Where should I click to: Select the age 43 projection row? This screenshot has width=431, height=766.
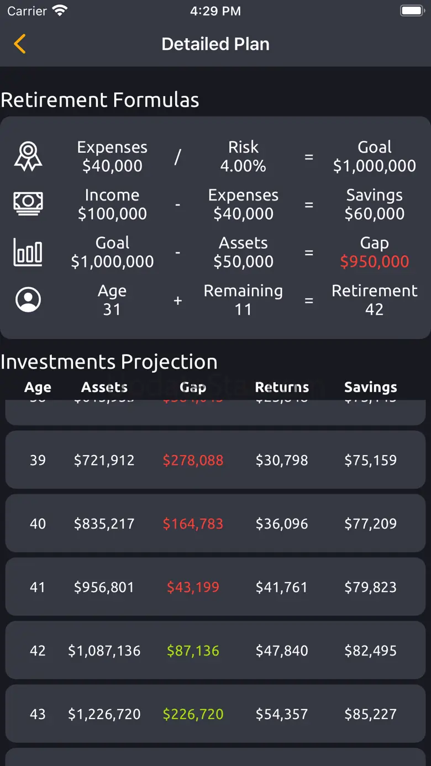[x=215, y=714]
